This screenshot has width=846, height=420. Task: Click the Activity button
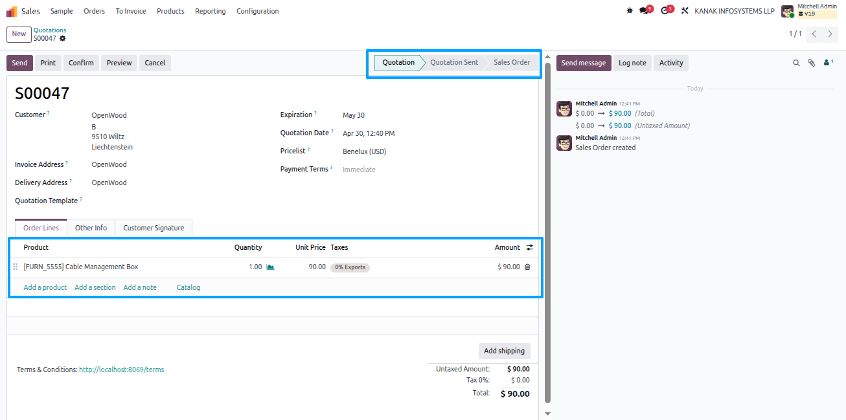coord(671,63)
